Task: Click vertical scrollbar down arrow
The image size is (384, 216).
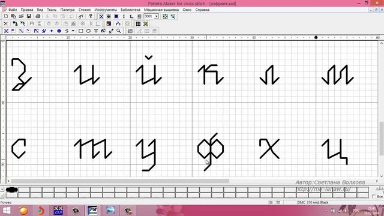Action: point(382,176)
